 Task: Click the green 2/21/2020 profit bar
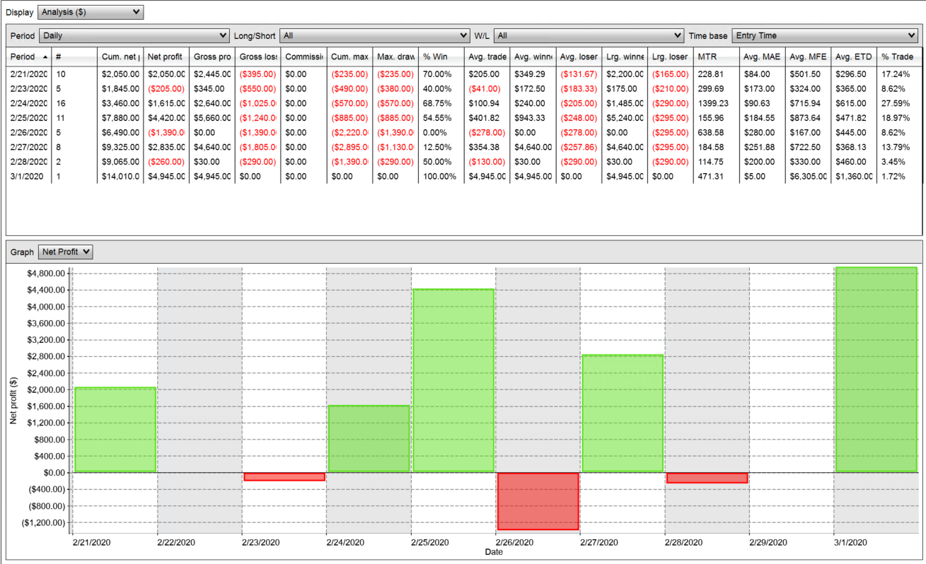(115, 430)
